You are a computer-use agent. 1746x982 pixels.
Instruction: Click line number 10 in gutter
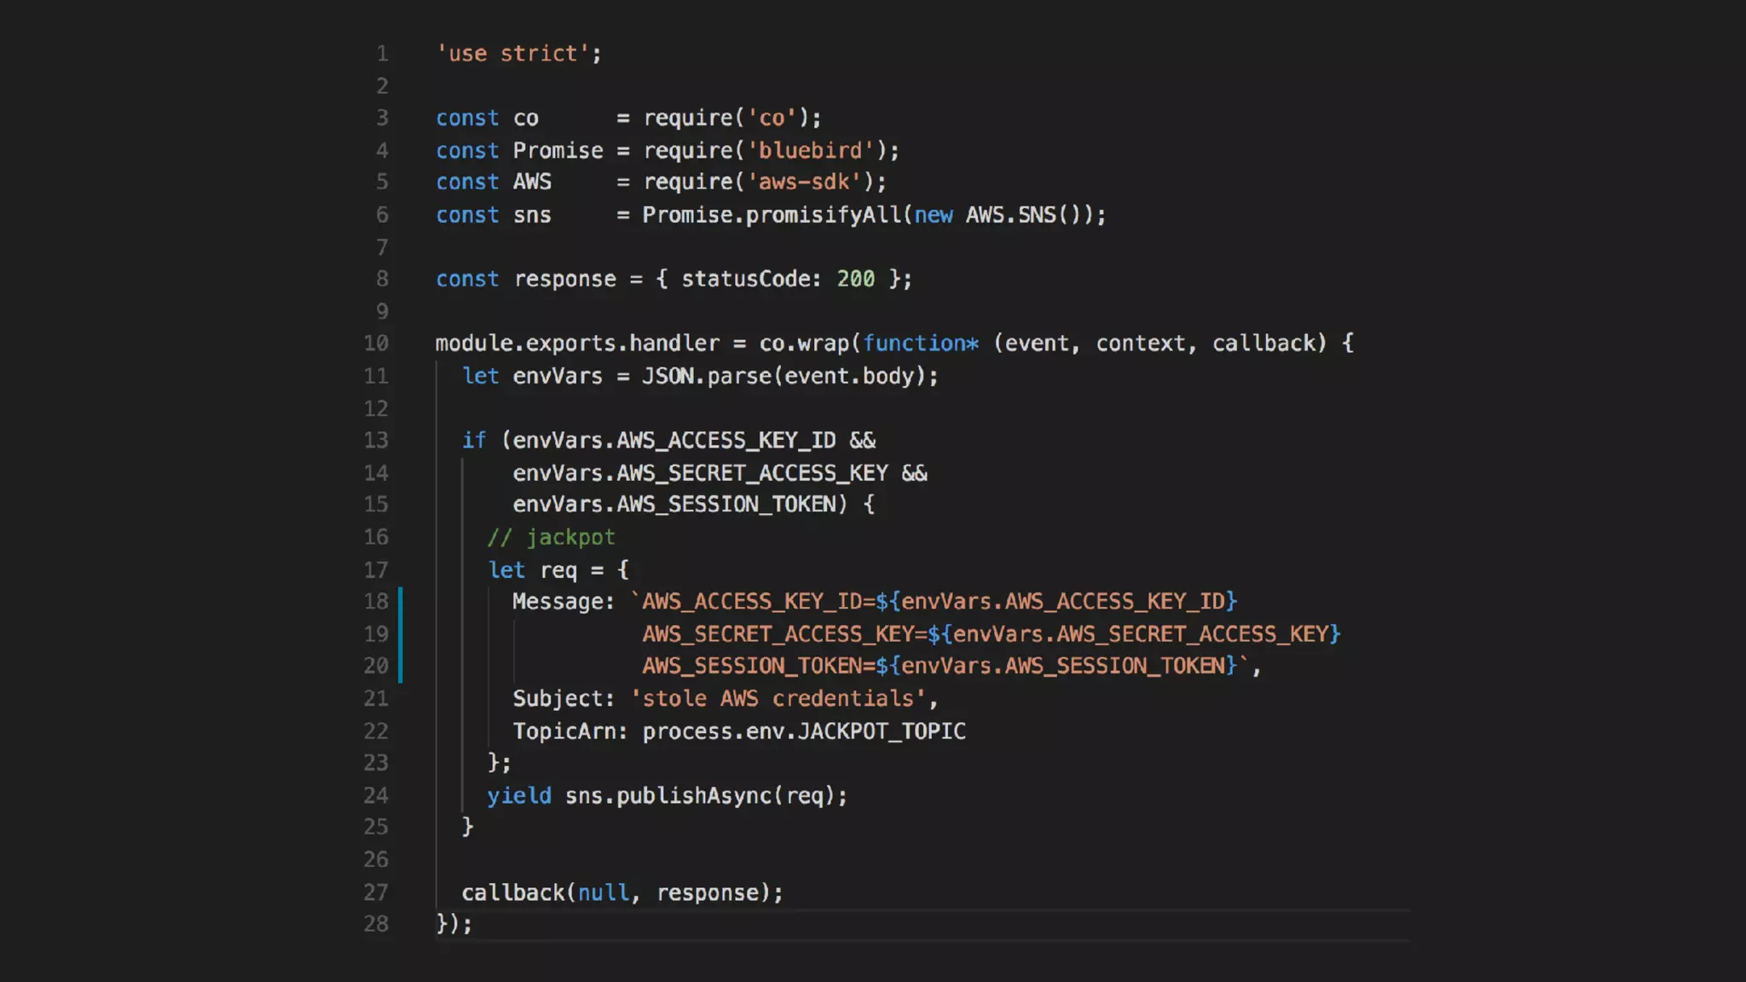376,344
